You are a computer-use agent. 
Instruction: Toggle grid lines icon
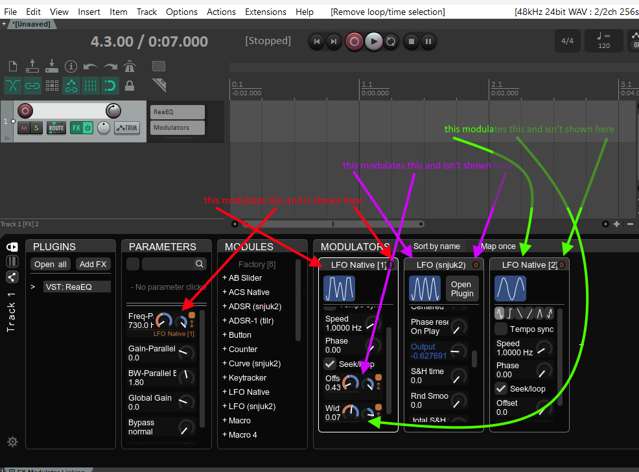tap(91, 86)
